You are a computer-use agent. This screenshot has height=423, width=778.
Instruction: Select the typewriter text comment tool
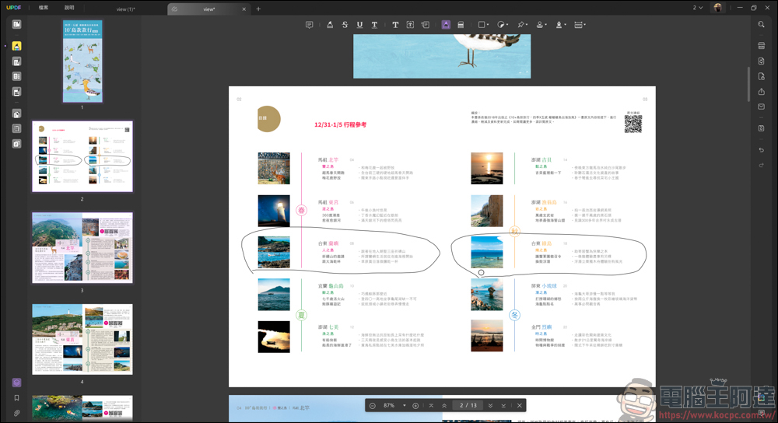pyautogui.click(x=395, y=25)
